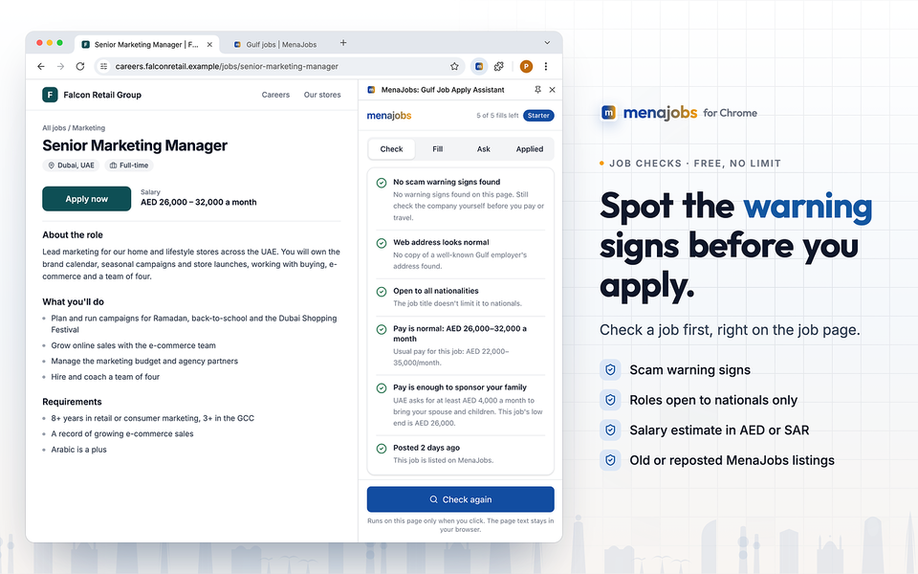The image size is (918, 574).
Task: Click 'Open to all nationalities' result
Action: tap(436, 291)
